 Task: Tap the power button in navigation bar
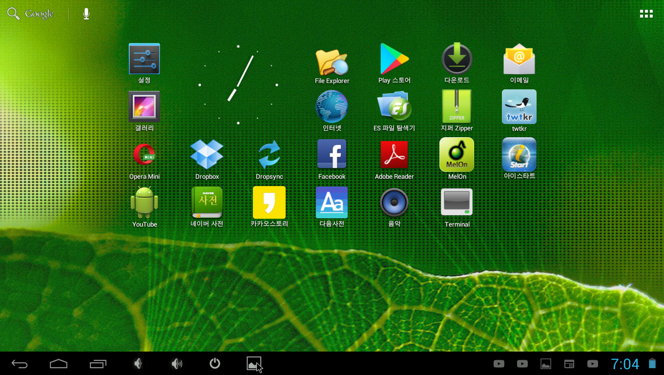[x=215, y=364]
